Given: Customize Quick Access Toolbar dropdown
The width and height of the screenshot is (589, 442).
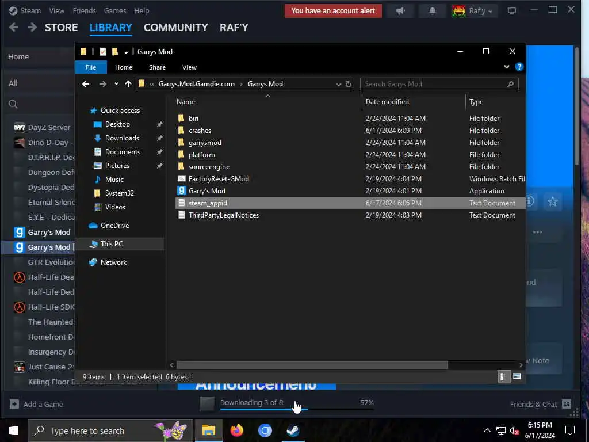Looking at the screenshot, I should [x=126, y=52].
